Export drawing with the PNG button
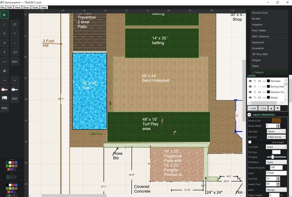The height and width of the screenshot is (197, 292). pos(4,108)
